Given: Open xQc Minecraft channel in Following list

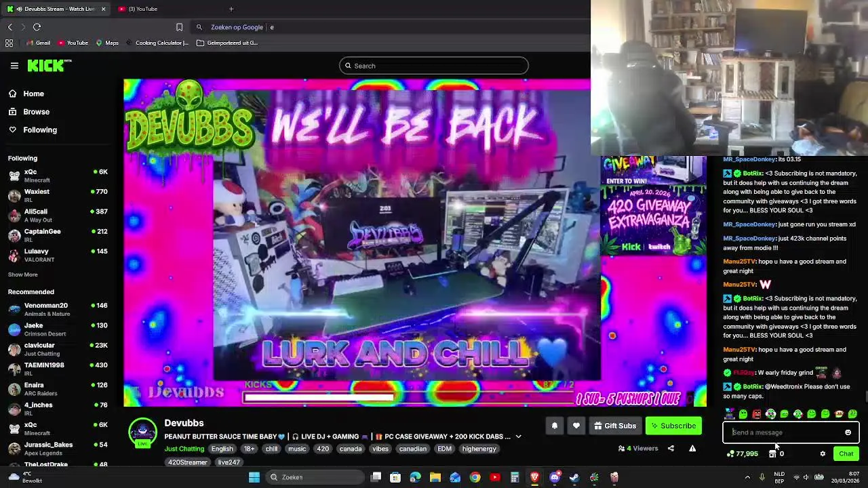Looking at the screenshot, I should coord(58,176).
